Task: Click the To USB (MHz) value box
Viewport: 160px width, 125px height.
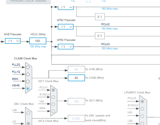Action: pyautogui.click(x=76, y=69)
